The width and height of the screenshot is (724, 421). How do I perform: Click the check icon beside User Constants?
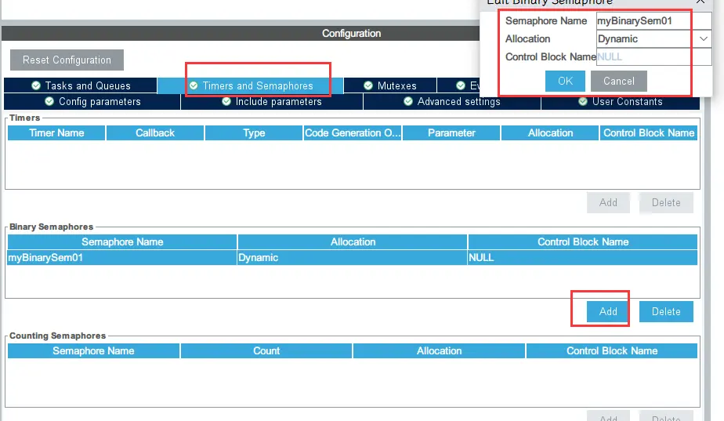(x=583, y=101)
